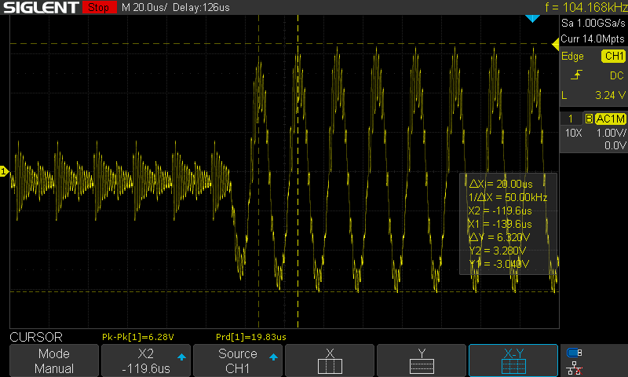Screen dimensions: 628x377
Task: Click the yellow trigger level arrow marker
Action: coord(555,44)
